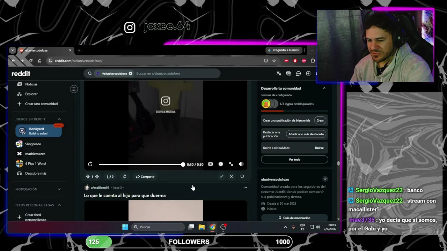Open the Reddit translate icon

point(279,74)
